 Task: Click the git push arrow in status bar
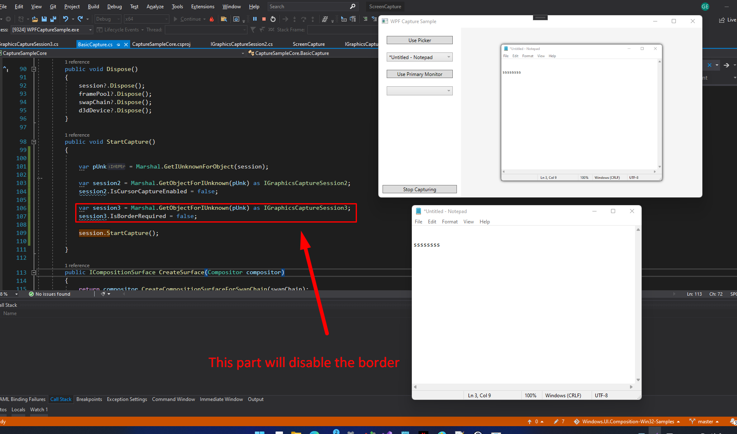(x=530, y=422)
